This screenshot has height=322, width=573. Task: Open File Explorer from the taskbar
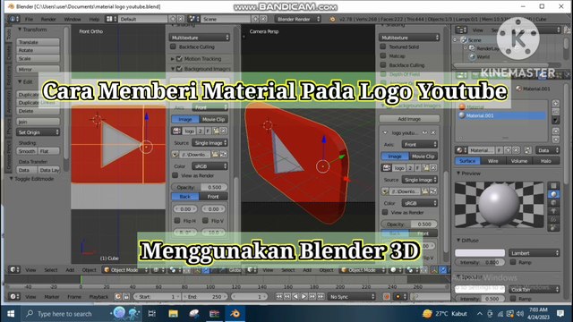(x=173, y=314)
